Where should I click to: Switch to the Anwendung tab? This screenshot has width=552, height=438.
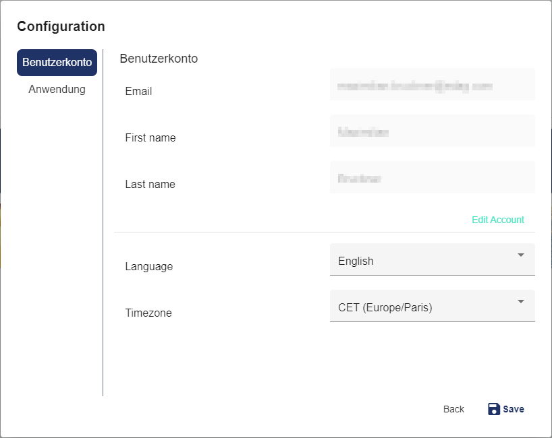click(57, 89)
